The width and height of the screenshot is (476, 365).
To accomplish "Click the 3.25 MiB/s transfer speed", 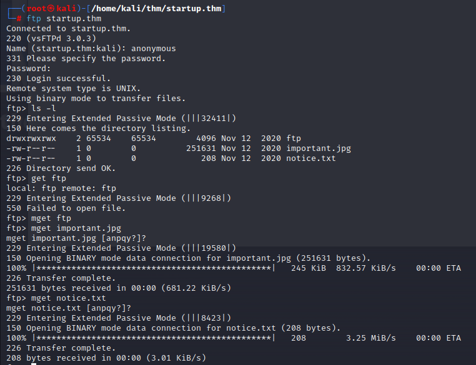I will point(371,338).
